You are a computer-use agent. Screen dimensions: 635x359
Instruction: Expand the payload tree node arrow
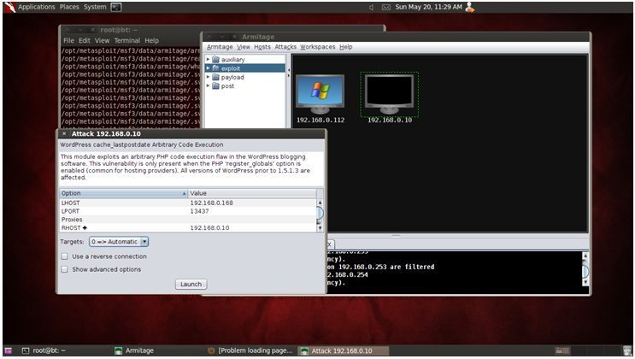click(209, 77)
